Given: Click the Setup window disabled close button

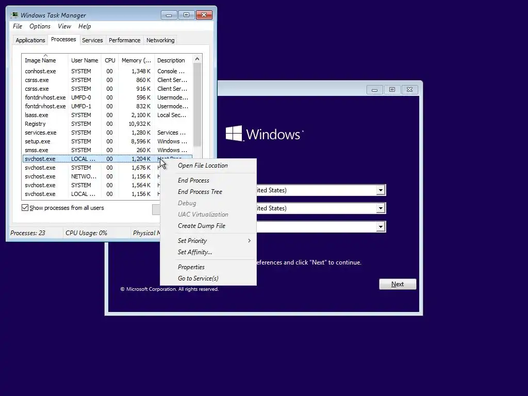Looking at the screenshot, I should [409, 90].
